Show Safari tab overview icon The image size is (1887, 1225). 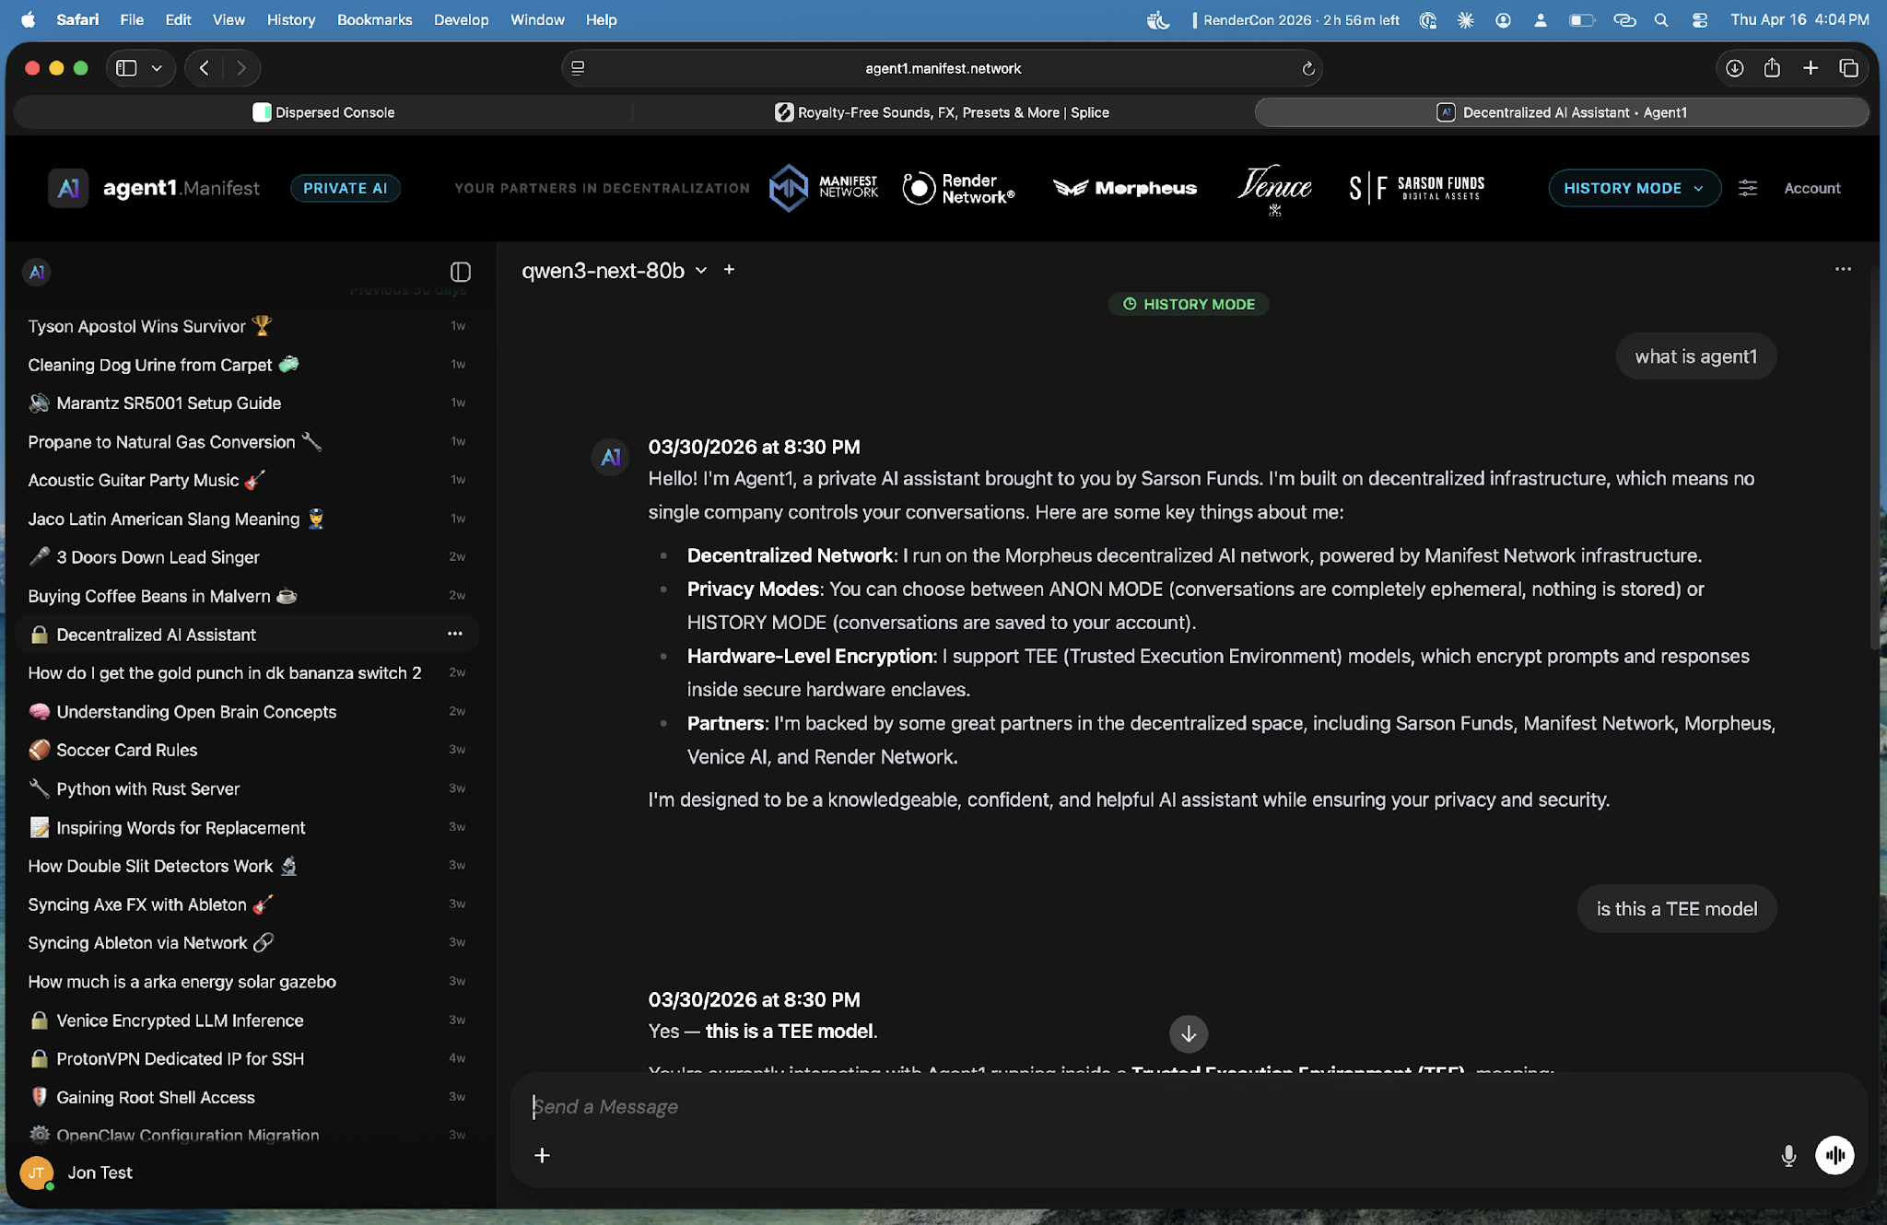pos(1848,68)
